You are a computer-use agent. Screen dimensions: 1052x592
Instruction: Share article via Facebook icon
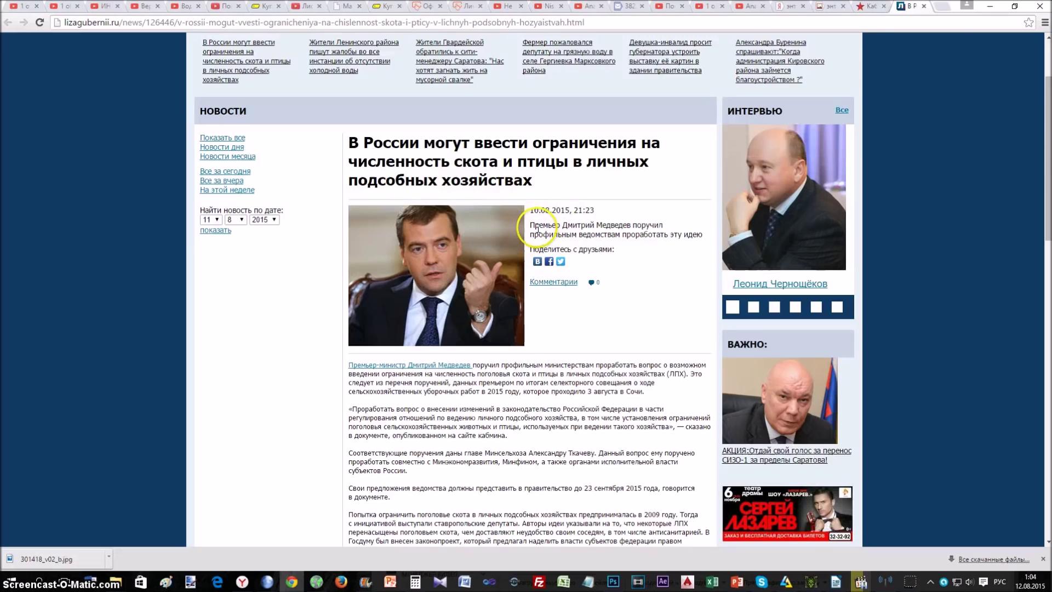tap(549, 261)
